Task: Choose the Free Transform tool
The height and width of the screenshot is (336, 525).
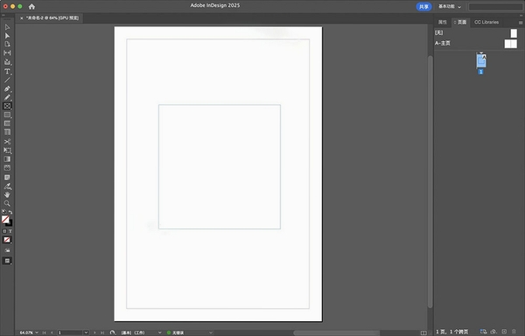Action: pos(7,150)
